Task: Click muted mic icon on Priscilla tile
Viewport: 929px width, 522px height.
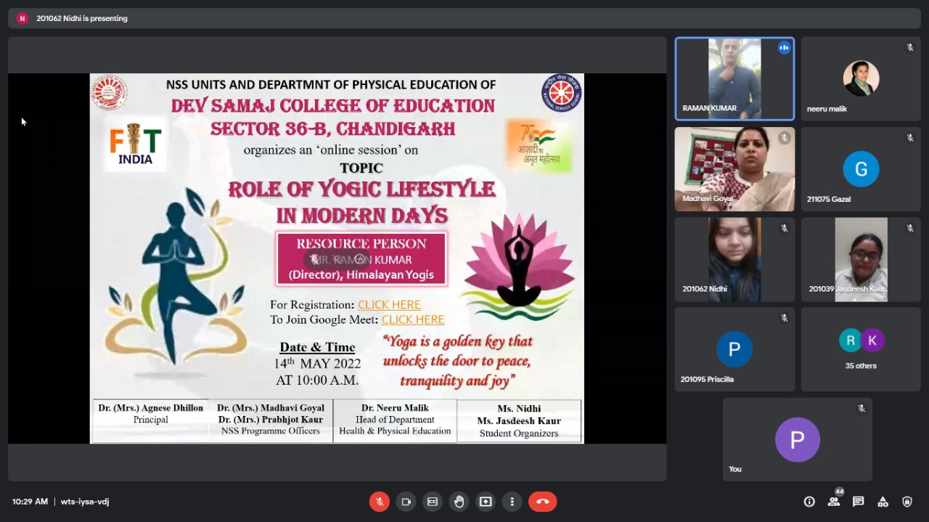Action: pyautogui.click(x=784, y=318)
